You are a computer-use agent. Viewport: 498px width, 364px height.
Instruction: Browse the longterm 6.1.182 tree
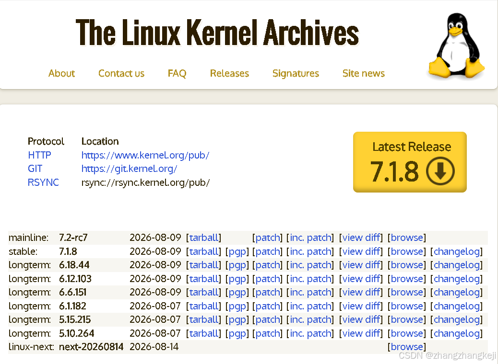pyautogui.click(x=406, y=306)
